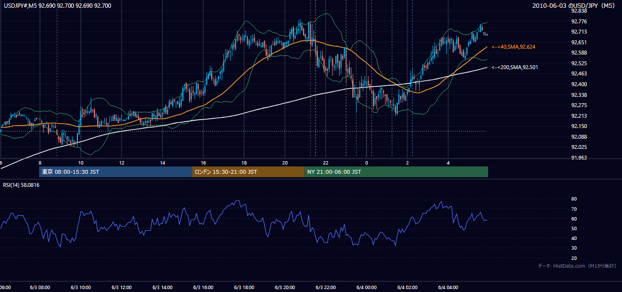Click the 92.338 price axis label
Screen dimensions: 622x292
(x=579, y=95)
